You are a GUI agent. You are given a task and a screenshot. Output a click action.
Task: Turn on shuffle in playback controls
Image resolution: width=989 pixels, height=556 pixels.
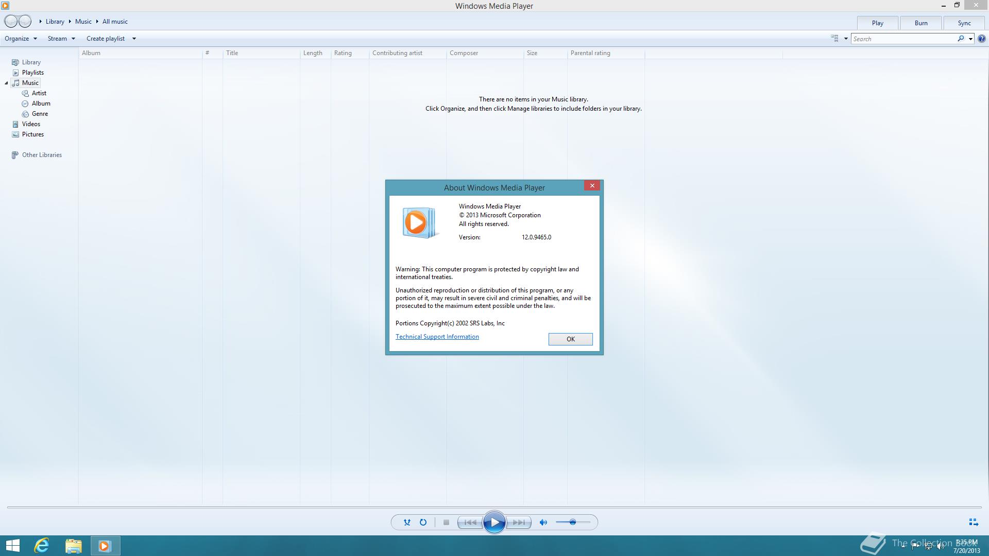point(407,522)
